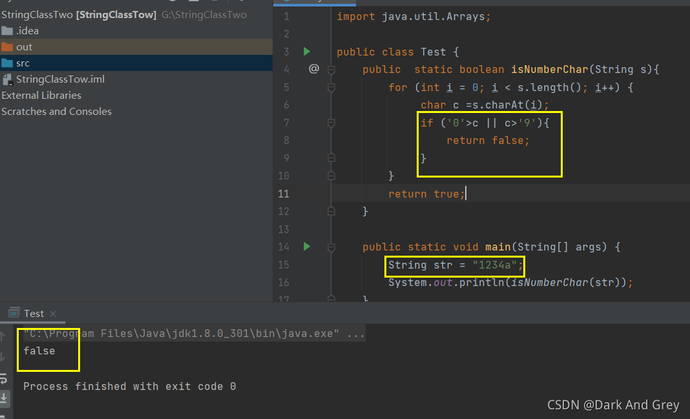The height and width of the screenshot is (419, 690).
Task: Click isNumberChar in method declaration on line 4
Action: (550, 70)
